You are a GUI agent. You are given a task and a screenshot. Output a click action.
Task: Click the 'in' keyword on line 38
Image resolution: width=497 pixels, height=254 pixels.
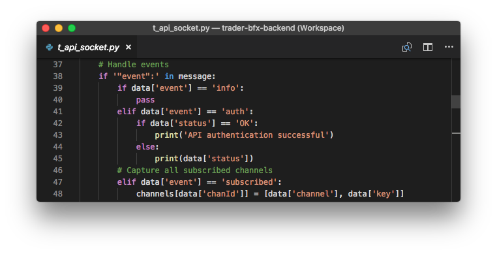tap(169, 76)
